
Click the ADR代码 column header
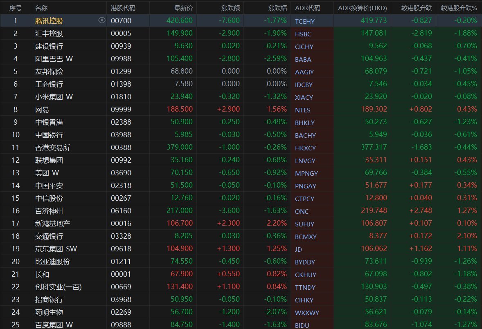307,8
